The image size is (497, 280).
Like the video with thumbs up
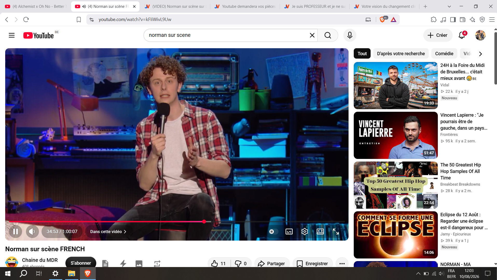point(219,263)
